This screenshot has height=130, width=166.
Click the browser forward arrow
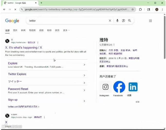pyautogui.click(x=10, y=10)
